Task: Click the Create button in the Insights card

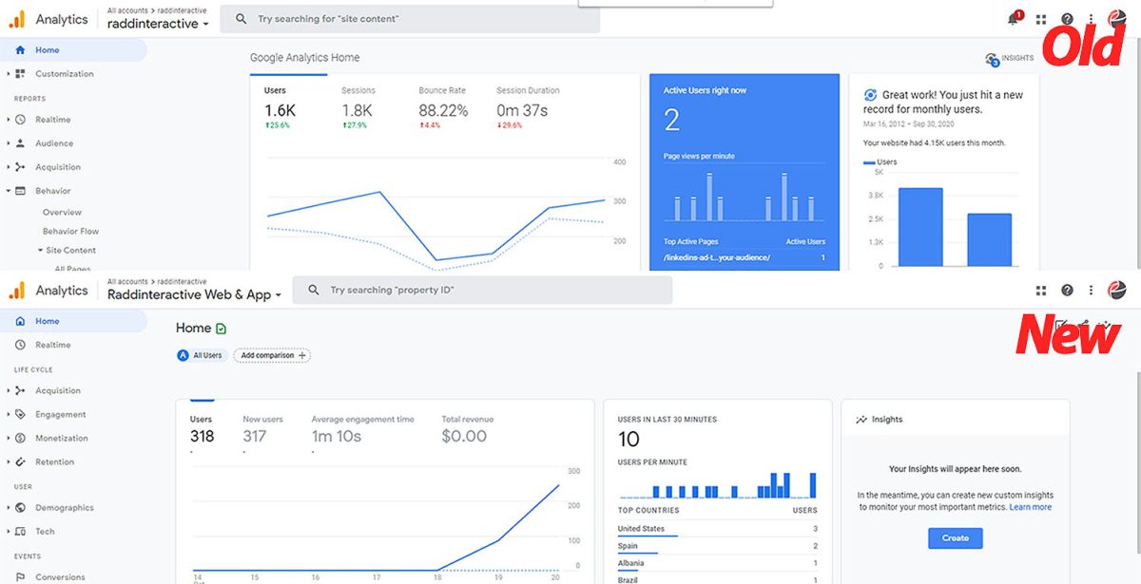Action: click(955, 537)
